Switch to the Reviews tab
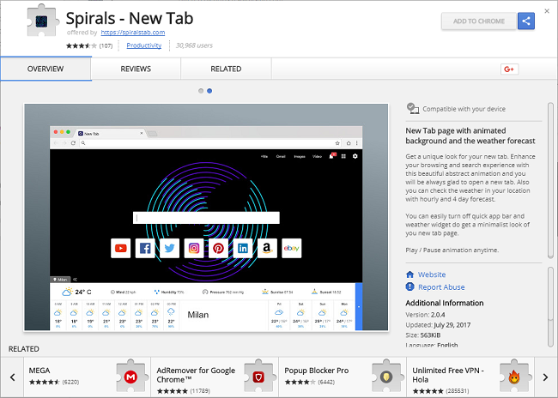 (x=136, y=69)
